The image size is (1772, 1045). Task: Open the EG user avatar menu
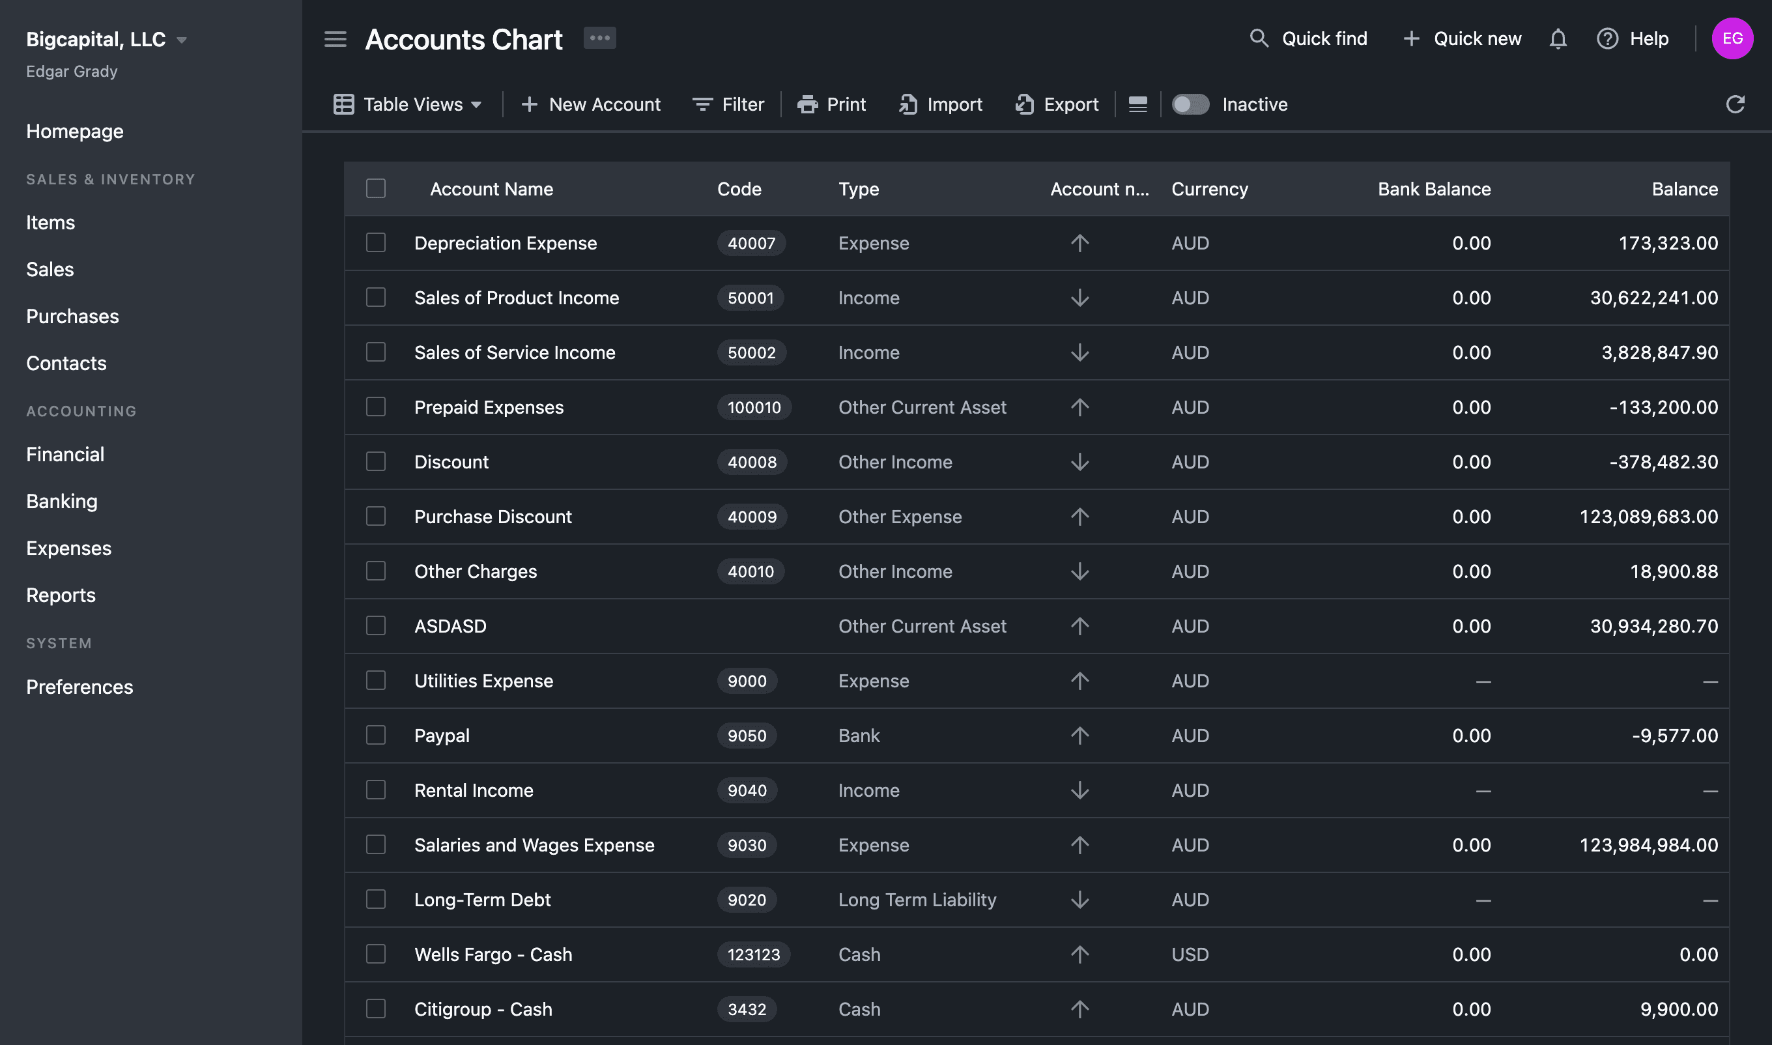click(1732, 38)
